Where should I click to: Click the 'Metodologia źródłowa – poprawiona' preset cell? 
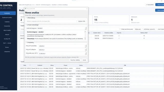coord(66,74)
